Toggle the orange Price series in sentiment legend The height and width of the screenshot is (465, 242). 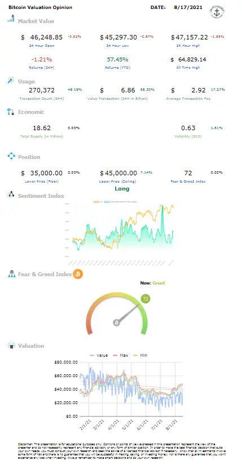pyautogui.click(x=98, y=202)
